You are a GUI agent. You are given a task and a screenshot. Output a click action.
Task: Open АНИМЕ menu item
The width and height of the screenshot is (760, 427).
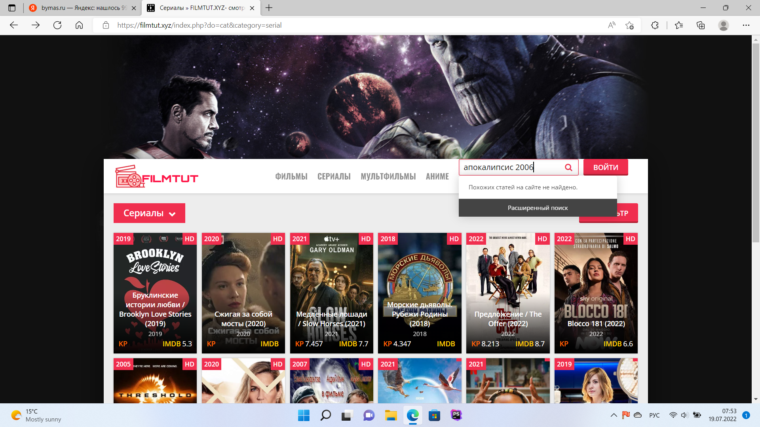pyautogui.click(x=437, y=177)
